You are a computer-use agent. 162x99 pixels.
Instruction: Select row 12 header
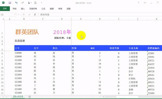tap(2, 75)
